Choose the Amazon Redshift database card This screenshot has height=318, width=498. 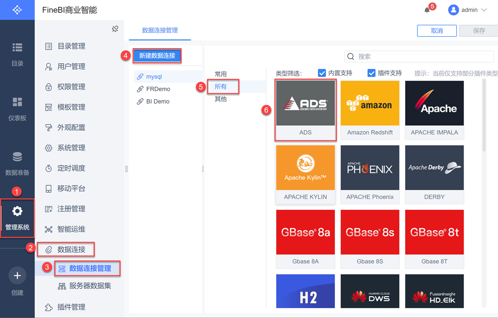coord(370,110)
